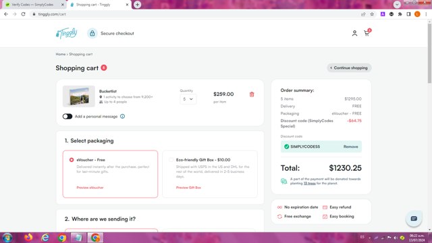Screen dimensions: 432x243
Task: Click Preview Gift Box link
Action: (188, 188)
